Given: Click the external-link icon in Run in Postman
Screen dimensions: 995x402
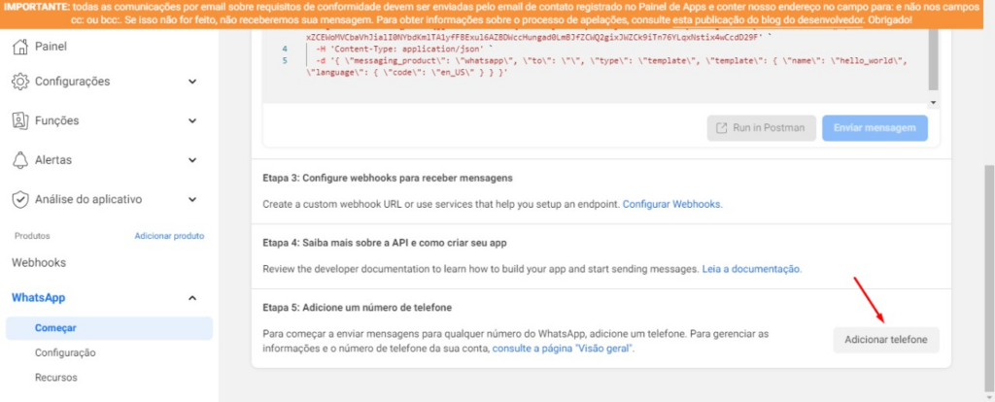Looking at the screenshot, I should click(x=722, y=128).
